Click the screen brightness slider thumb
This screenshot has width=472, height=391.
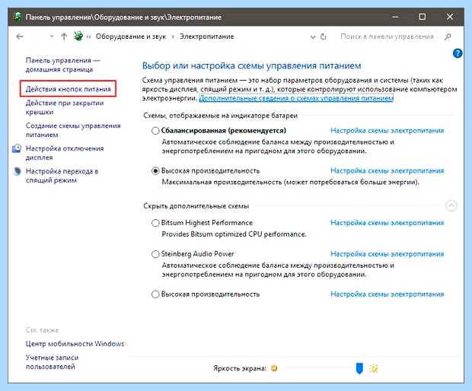pyautogui.click(x=359, y=368)
